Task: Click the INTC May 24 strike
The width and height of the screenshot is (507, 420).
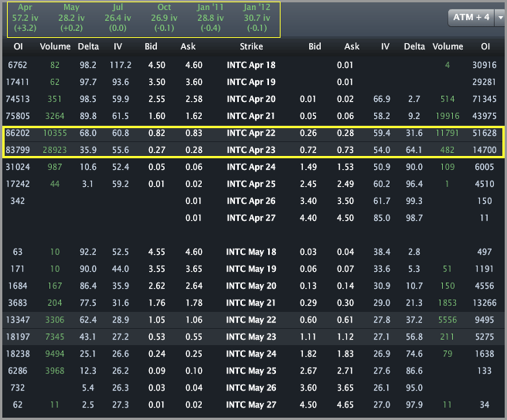Action: (251, 354)
